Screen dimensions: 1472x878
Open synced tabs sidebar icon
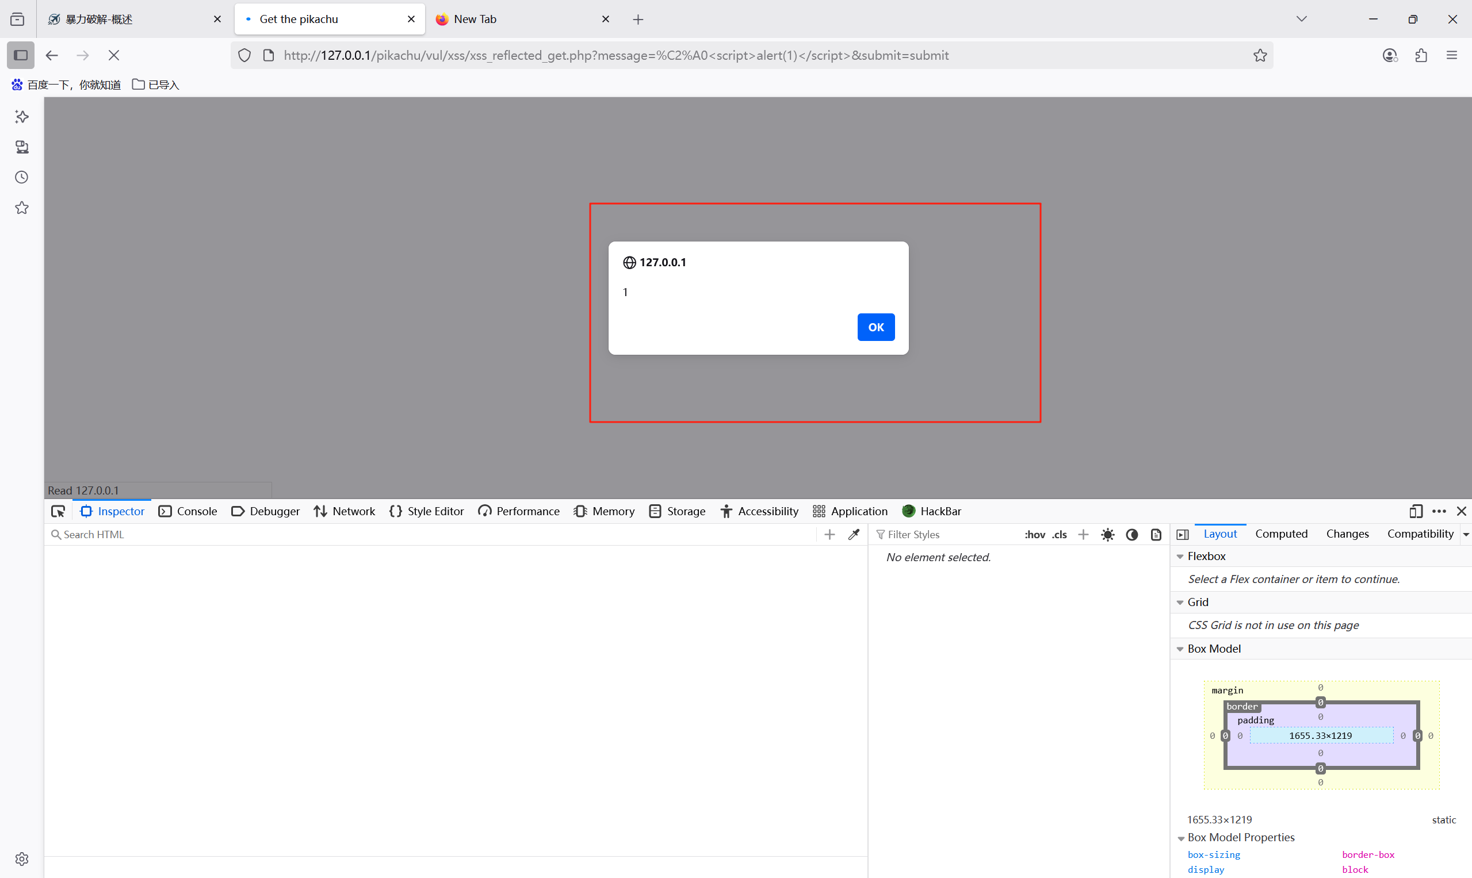click(x=22, y=147)
